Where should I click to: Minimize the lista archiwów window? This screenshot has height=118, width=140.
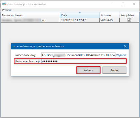[112, 4]
